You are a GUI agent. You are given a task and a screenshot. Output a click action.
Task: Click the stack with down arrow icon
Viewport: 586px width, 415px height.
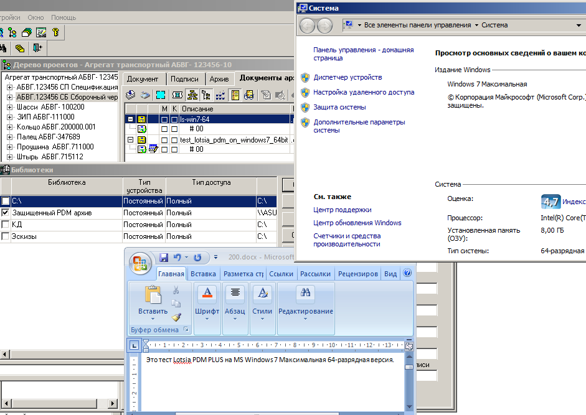click(130, 95)
